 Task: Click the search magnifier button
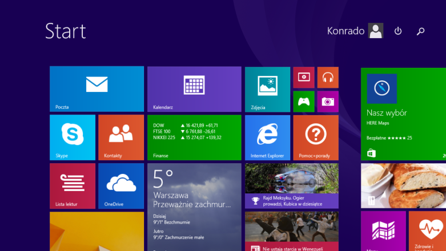[x=421, y=31]
